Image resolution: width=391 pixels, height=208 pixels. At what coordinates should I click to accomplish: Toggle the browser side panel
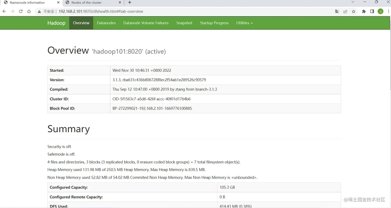(372, 11)
